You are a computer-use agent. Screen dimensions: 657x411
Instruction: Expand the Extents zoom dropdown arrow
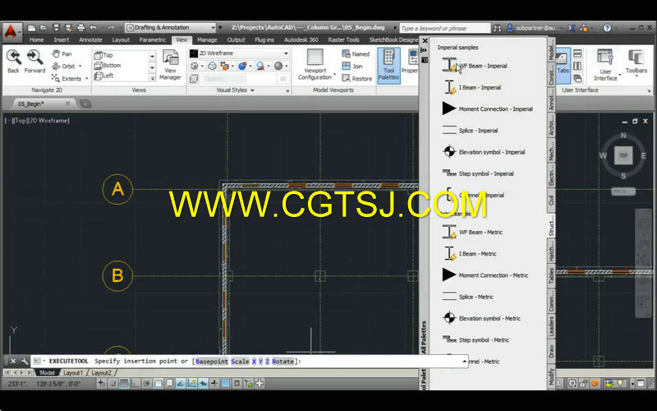[x=86, y=78]
